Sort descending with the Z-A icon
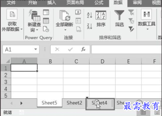 [x=90, y=26]
